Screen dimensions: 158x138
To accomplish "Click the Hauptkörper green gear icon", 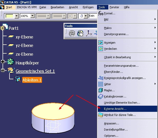I will [11, 62].
